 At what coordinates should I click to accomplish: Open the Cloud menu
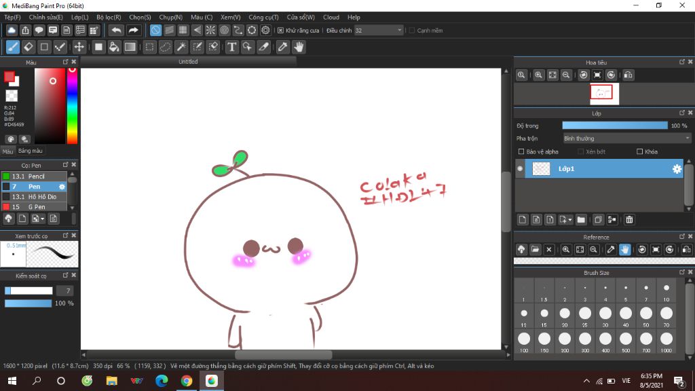point(331,17)
